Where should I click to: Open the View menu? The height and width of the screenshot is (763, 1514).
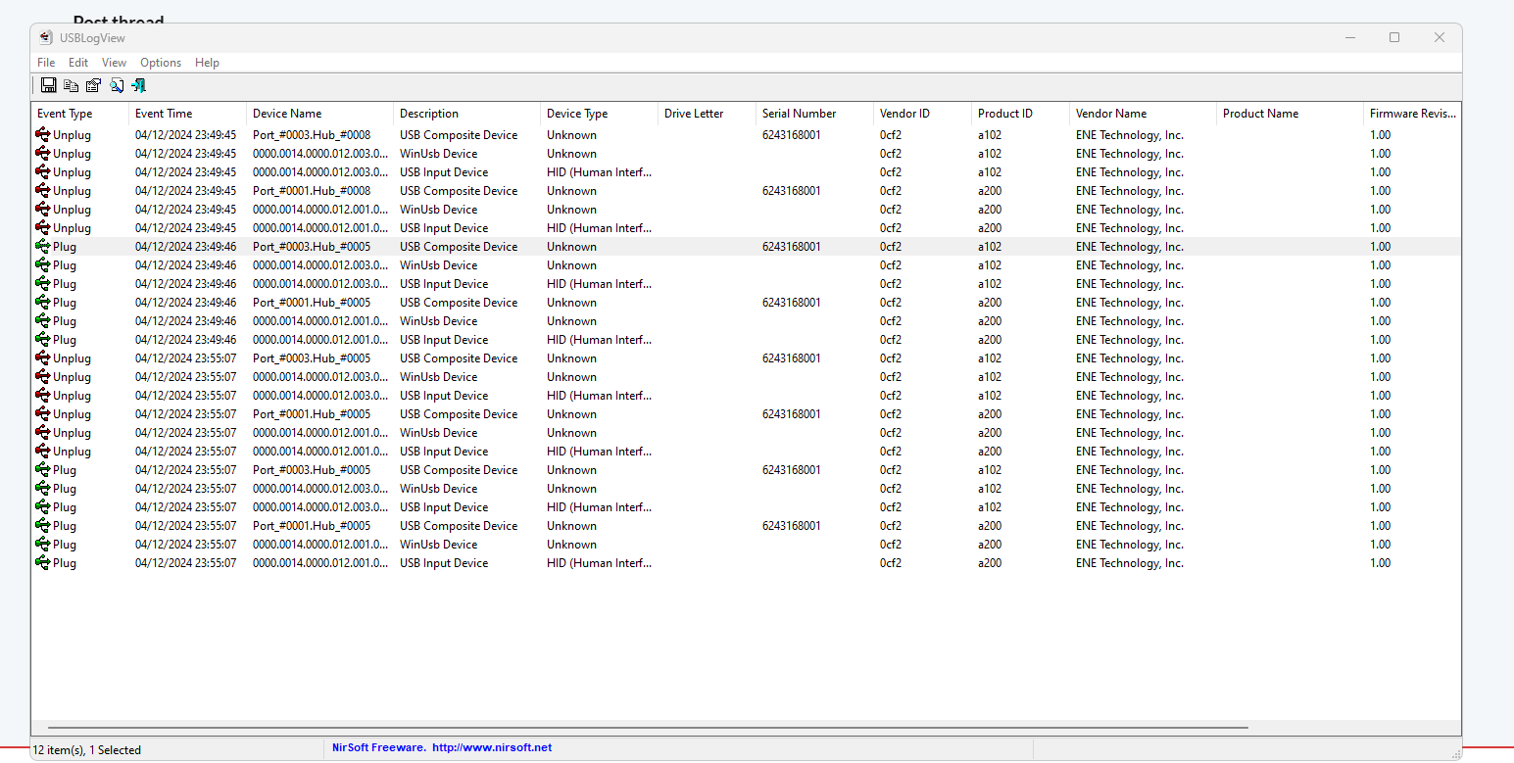[x=114, y=63]
